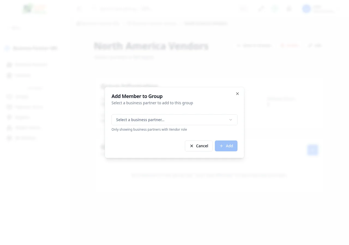Click the last breadcrumb item North America Vendors

[205, 23]
